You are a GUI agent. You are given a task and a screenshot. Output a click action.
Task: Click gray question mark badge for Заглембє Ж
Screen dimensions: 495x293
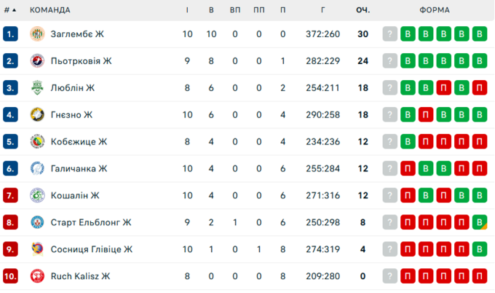coord(390,34)
